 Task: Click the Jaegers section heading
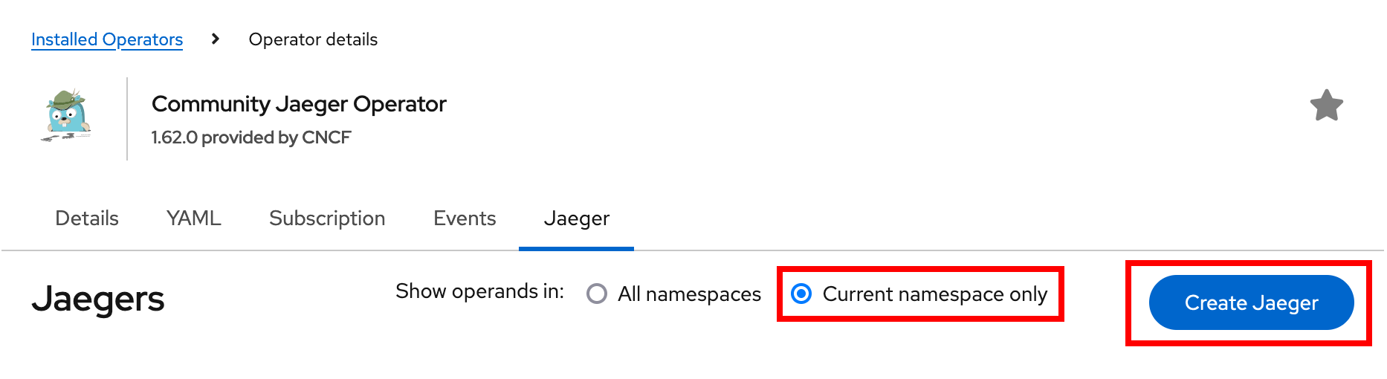point(98,299)
